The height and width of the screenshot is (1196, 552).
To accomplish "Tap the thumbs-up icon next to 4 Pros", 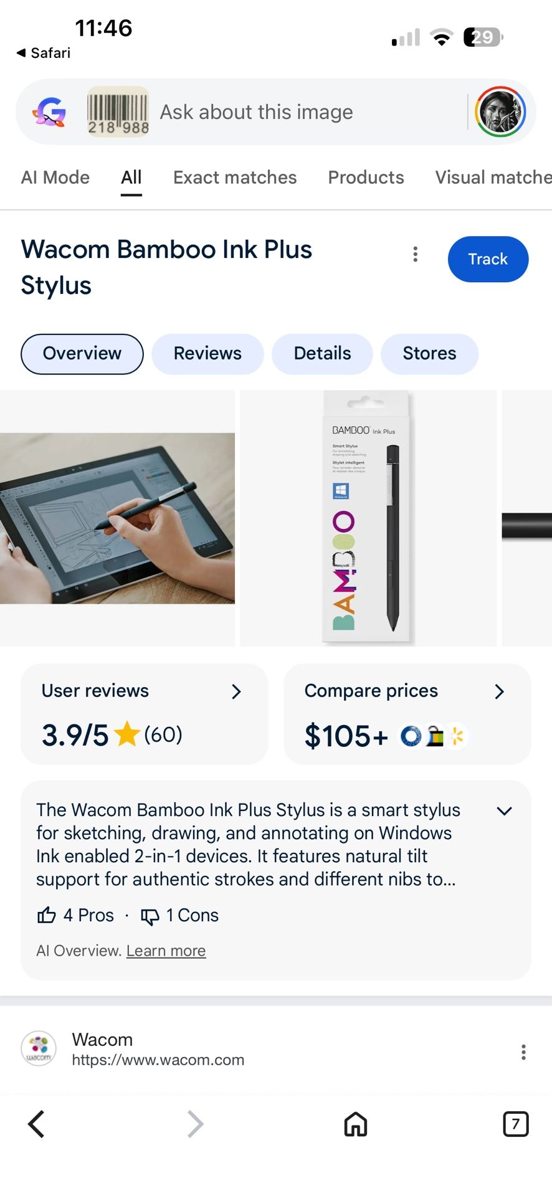I will pyautogui.click(x=47, y=916).
